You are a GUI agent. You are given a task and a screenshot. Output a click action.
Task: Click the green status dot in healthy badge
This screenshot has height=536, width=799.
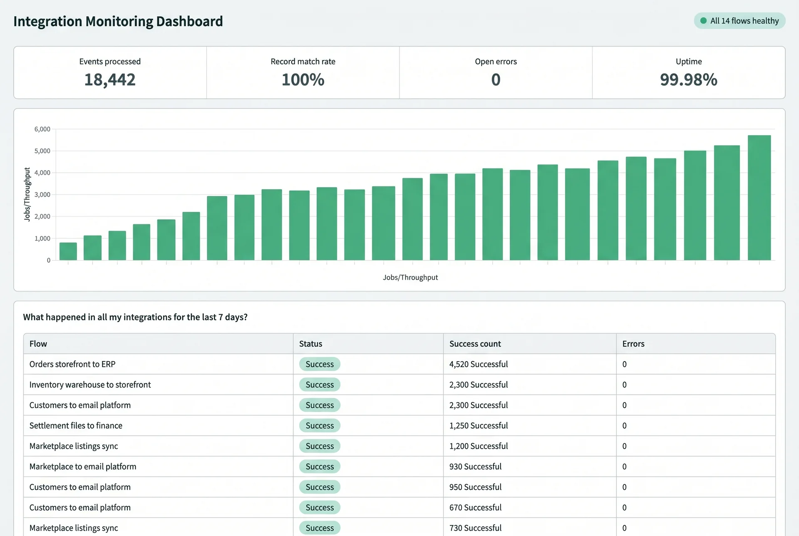pyautogui.click(x=703, y=21)
